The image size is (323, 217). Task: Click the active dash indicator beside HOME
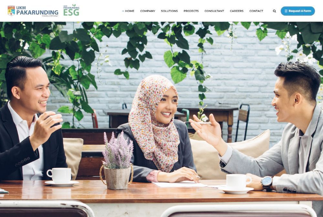(x=123, y=11)
